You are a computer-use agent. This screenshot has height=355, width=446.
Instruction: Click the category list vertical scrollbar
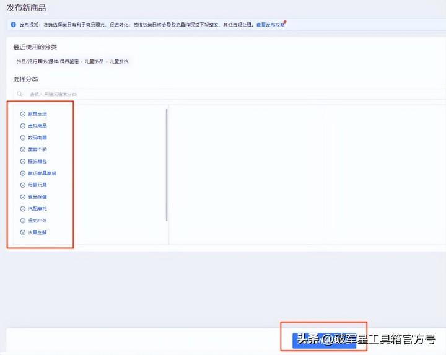pos(167,165)
